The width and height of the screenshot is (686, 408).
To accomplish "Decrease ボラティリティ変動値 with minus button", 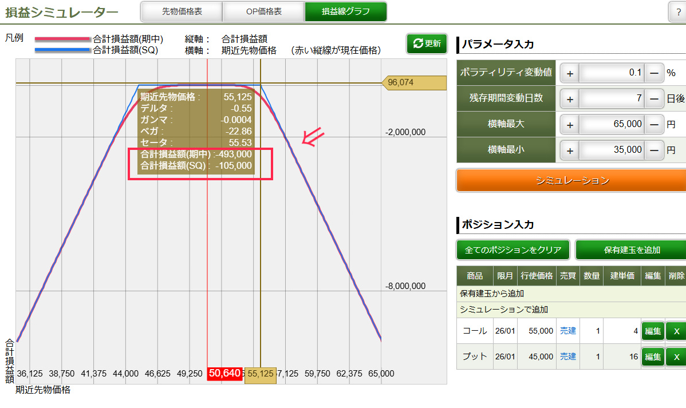I will pyautogui.click(x=654, y=73).
